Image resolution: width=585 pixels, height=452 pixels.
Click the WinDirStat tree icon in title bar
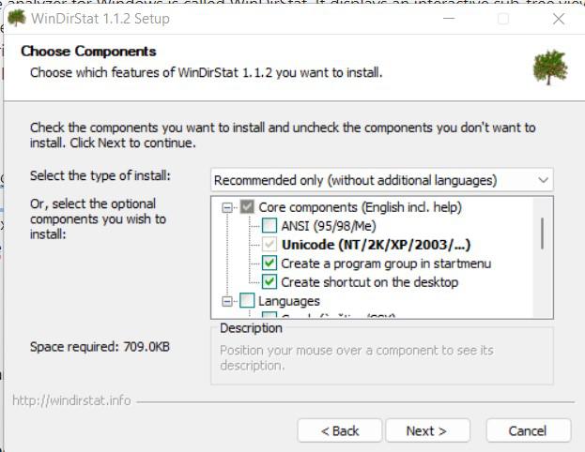tap(17, 18)
